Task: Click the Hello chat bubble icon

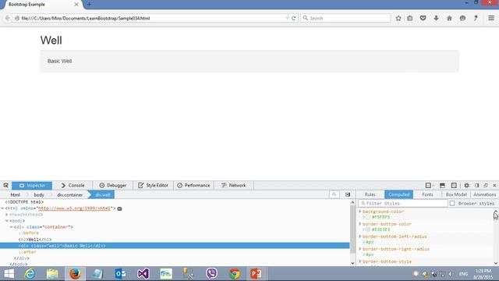Action: pos(462,18)
